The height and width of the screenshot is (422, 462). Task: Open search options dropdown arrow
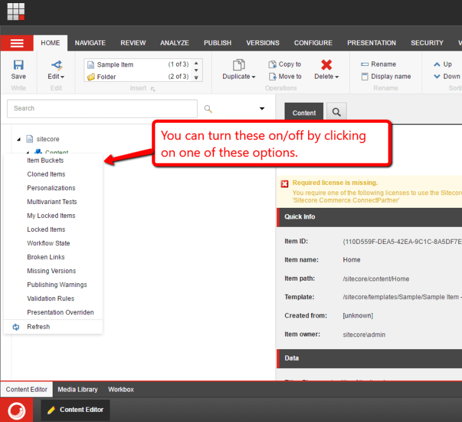(x=262, y=109)
